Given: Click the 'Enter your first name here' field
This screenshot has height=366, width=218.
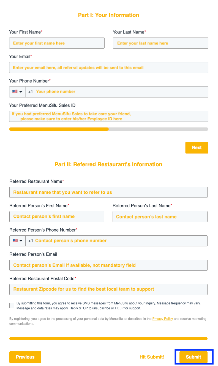Looking at the screenshot, I should pyautogui.click(x=57, y=43).
